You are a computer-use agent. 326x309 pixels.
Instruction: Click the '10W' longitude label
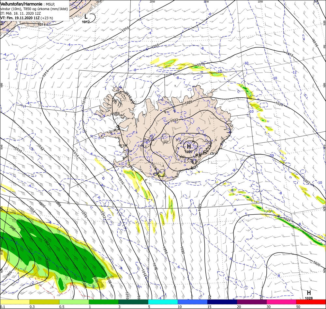260,2
